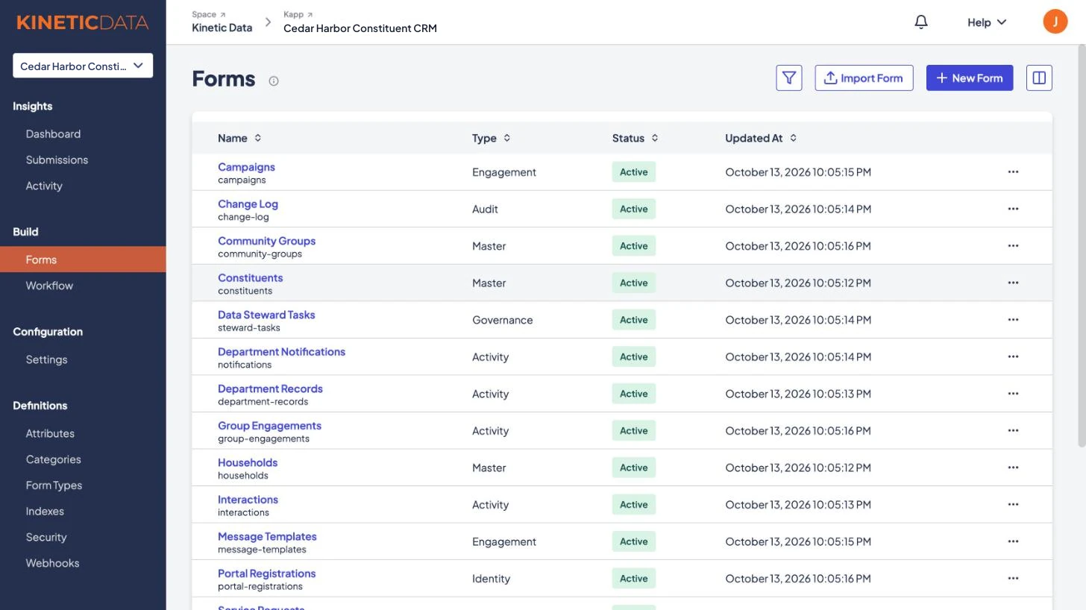
Task: Open the Households form link
Action: coord(248,463)
